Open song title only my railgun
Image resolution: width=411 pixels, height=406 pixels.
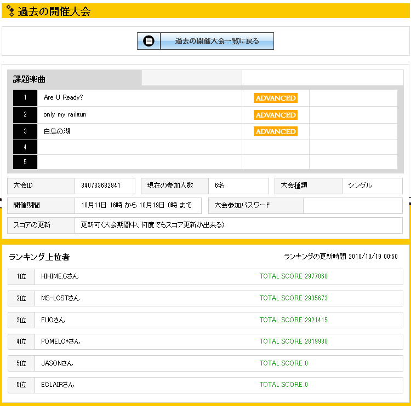(65, 115)
